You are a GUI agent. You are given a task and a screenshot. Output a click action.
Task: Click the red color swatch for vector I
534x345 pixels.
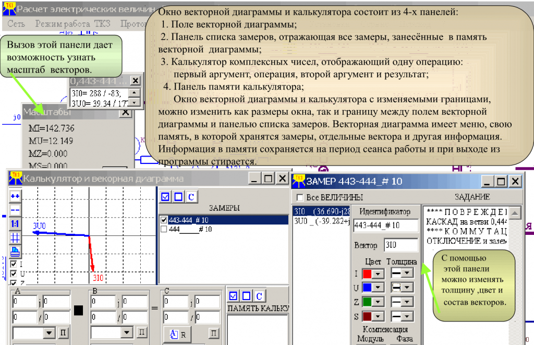(x=367, y=274)
